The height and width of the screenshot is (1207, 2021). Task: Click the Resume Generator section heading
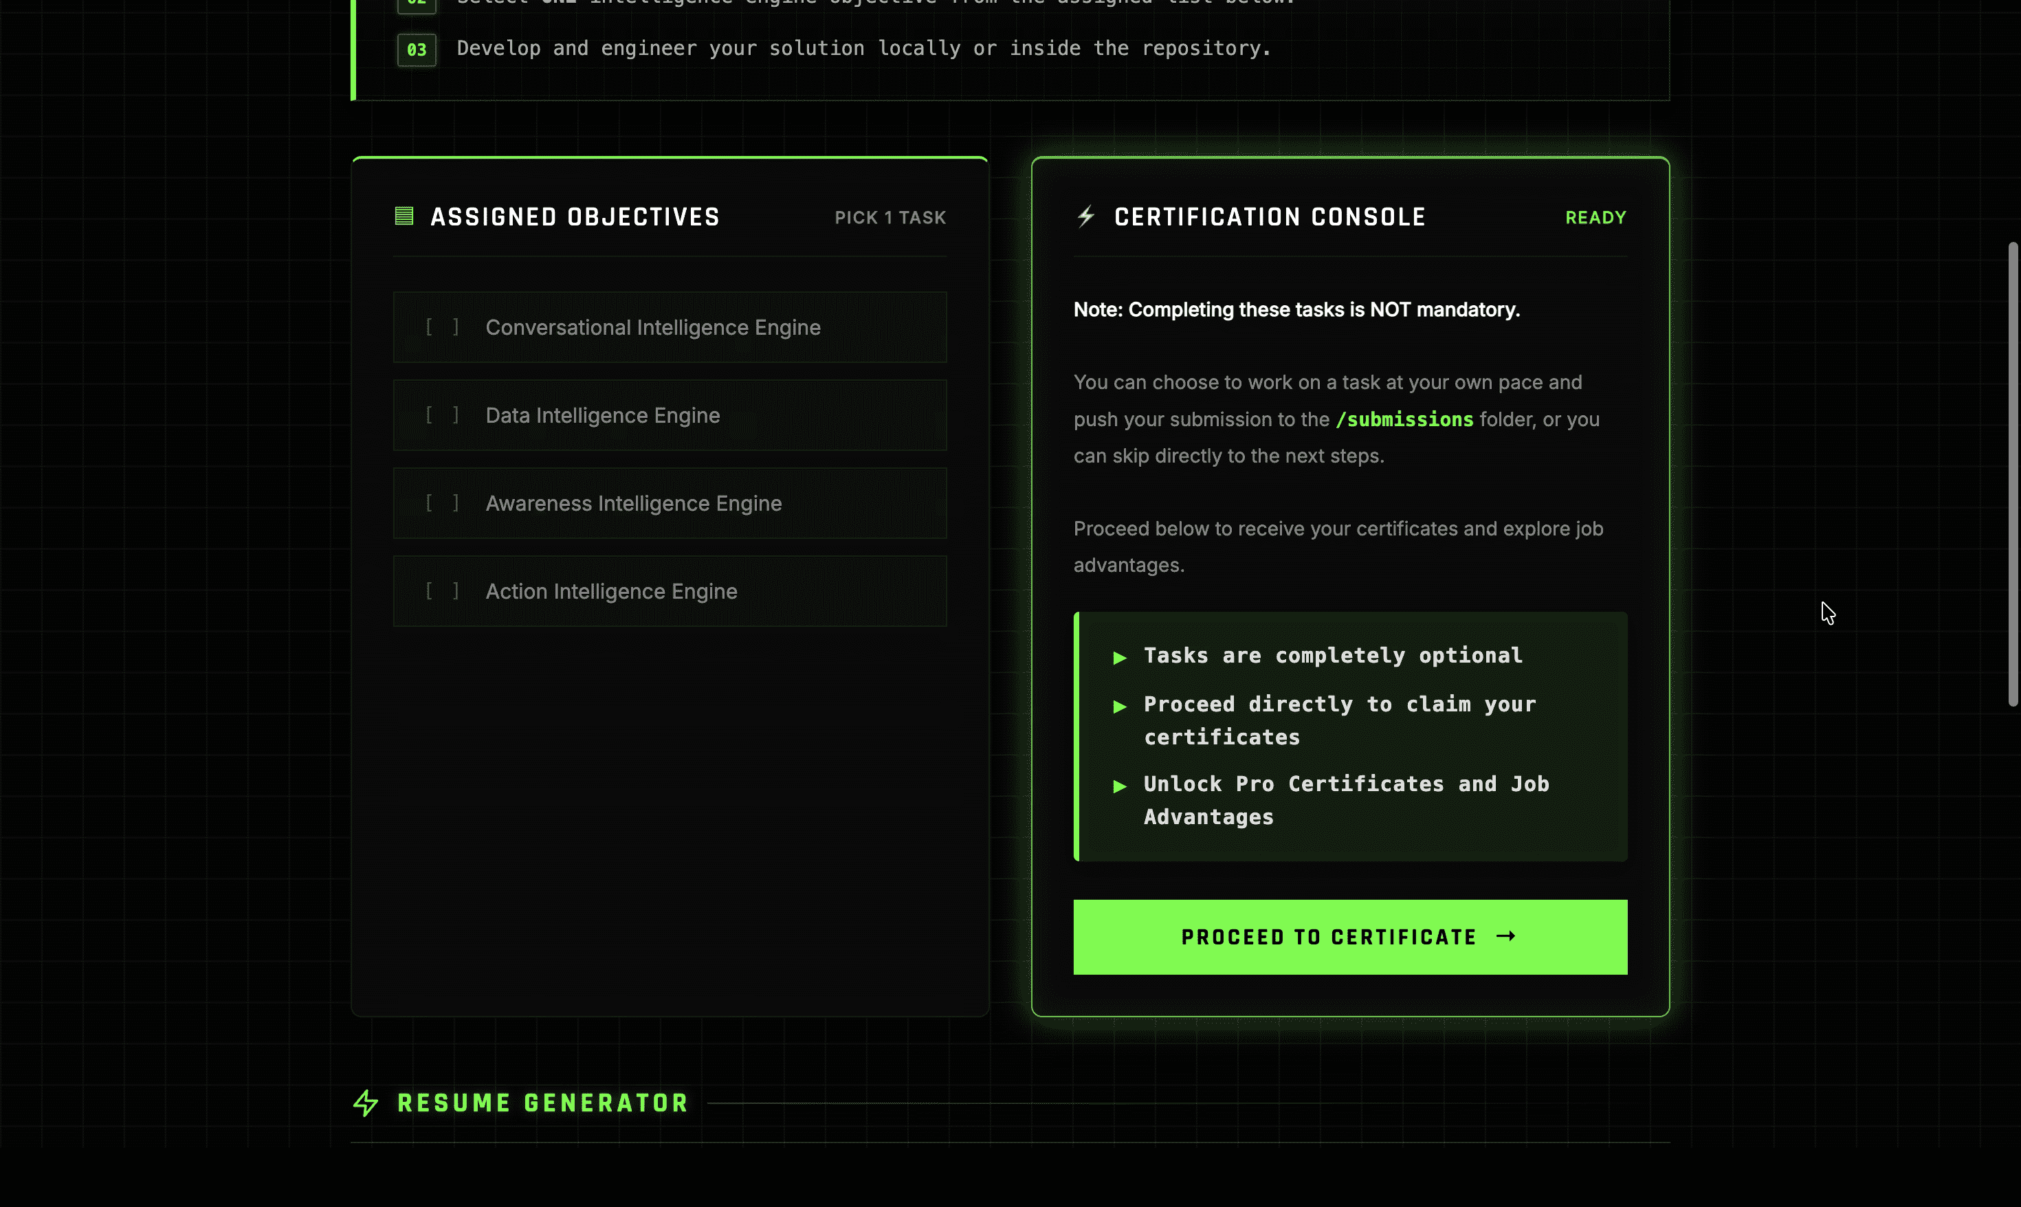543,1103
